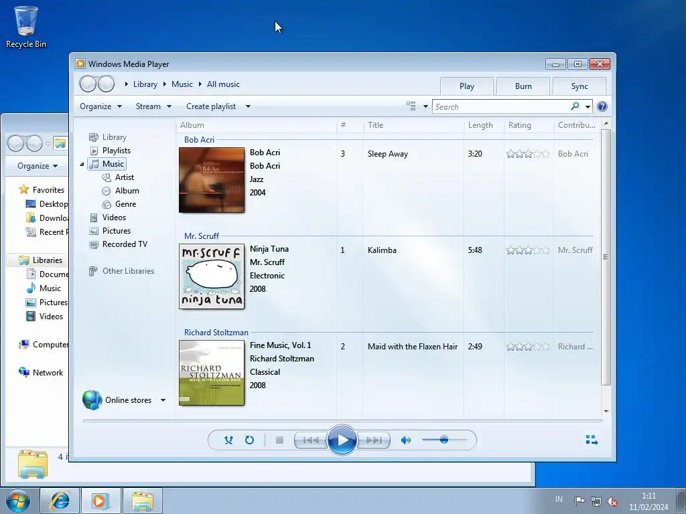Image resolution: width=686 pixels, height=514 pixels.
Task: Click Music in the breadcrumb
Action: click(x=182, y=84)
